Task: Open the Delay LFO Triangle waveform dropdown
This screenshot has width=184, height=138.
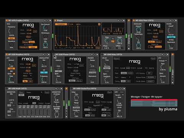Action: (x=163, y=61)
